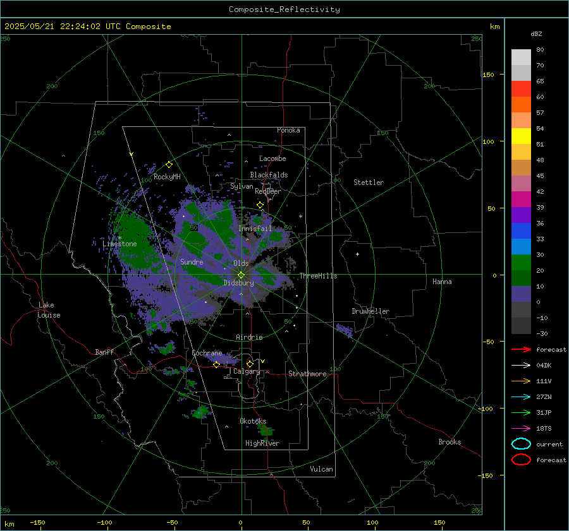Click the yellow diamond marker directly above Calgary label
This screenshot has height=531, width=569.
tap(250, 364)
